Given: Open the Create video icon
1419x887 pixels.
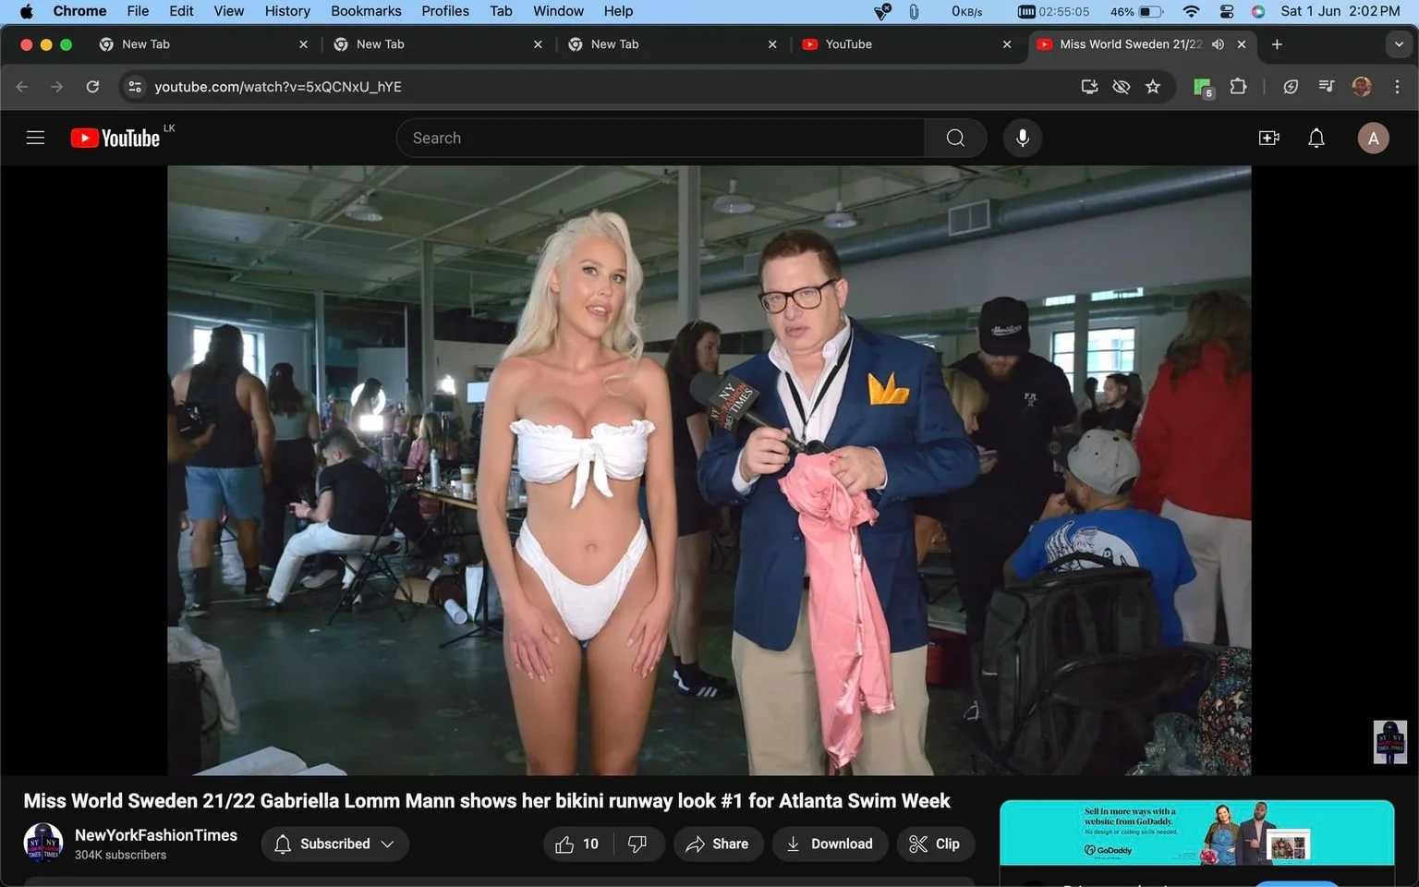Looking at the screenshot, I should tap(1269, 137).
